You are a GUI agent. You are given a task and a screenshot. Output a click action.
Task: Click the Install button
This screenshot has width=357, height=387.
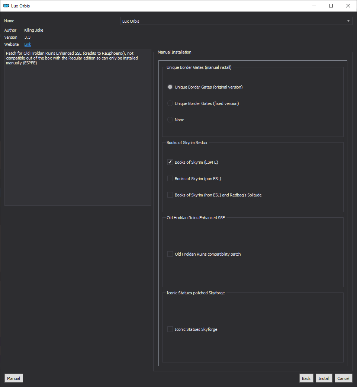324,378
